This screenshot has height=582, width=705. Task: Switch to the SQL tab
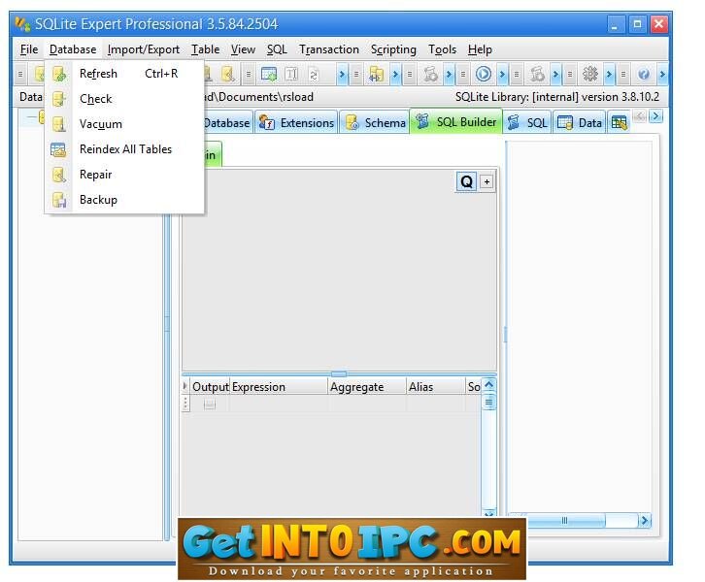(527, 122)
